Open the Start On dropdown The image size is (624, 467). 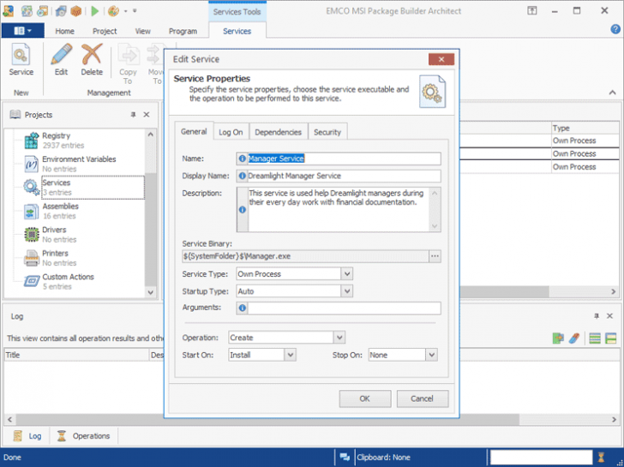tap(291, 355)
